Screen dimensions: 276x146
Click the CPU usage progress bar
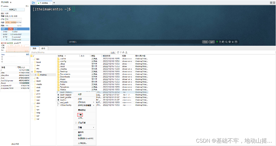(x=14, y=19)
